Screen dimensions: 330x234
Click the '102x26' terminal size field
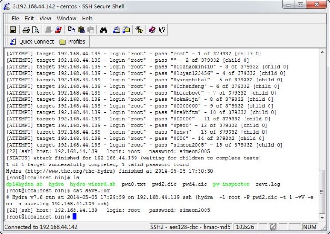tap(245, 227)
